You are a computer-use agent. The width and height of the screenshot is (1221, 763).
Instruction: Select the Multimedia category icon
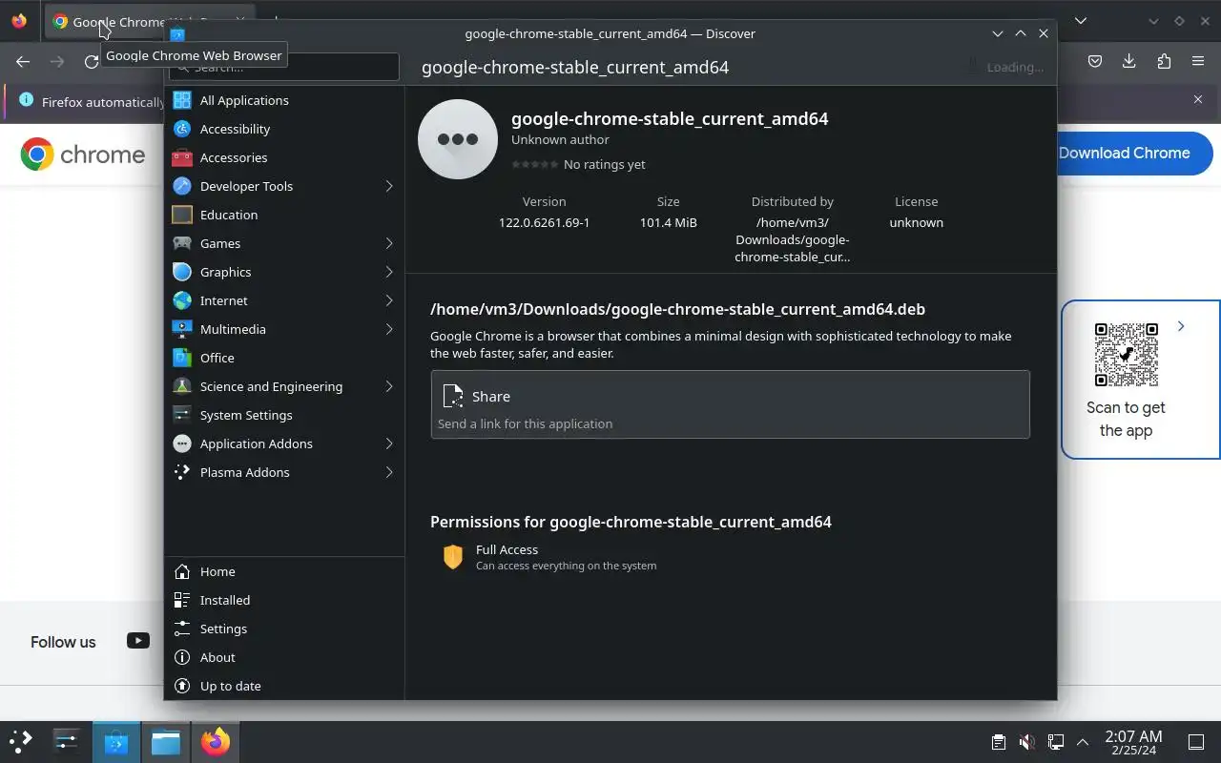click(182, 329)
